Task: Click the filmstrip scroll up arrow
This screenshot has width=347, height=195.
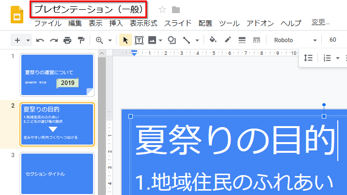Action: click(x=102, y=53)
